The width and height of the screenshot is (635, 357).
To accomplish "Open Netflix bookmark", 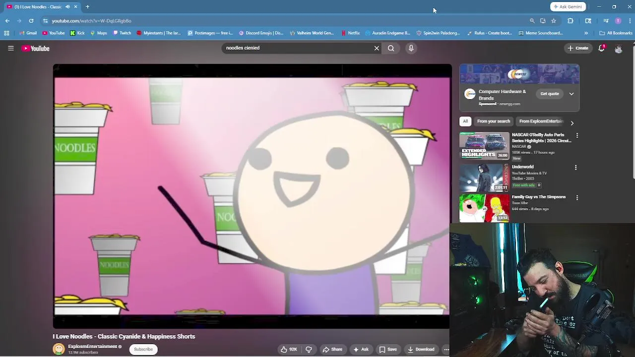I will click(350, 33).
